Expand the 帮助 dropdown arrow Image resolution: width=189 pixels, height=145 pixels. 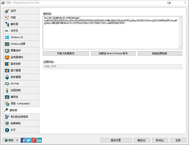(x=17, y=140)
